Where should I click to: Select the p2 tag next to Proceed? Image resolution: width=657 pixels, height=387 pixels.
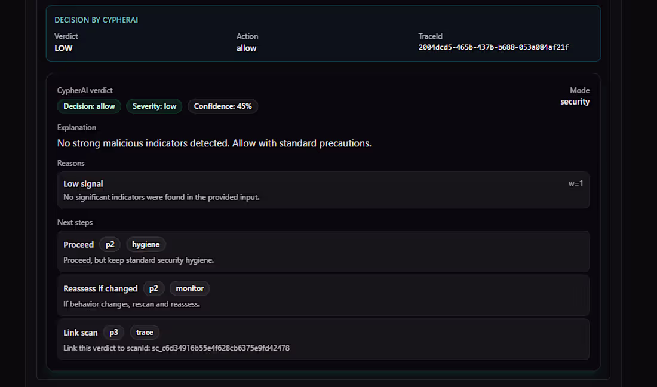[110, 244]
